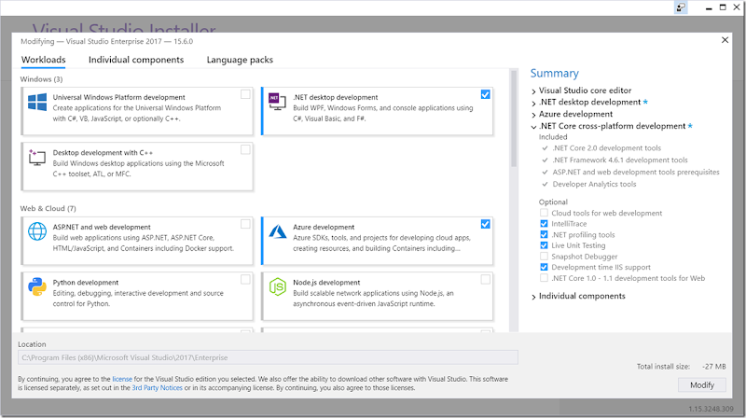Enable Snapshot Debugger option
The height and width of the screenshot is (418, 746).
tap(544, 257)
